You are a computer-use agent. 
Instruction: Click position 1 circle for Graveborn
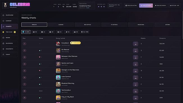pyautogui.click(x=24, y=44)
